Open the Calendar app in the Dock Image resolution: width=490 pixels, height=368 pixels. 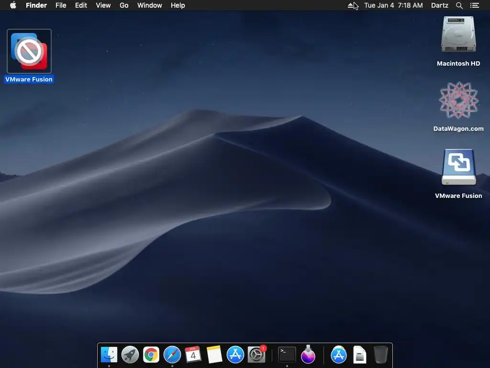tap(193, 355)
